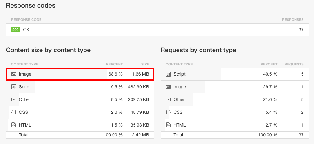Click the HTML file icon in requests table
Screen dimensions: 314x144
click(168, 125)
